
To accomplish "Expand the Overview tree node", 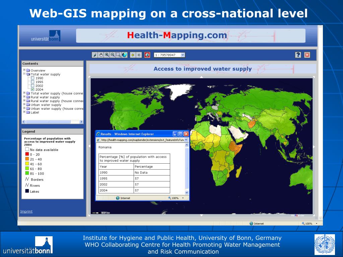I will point(24,70).
